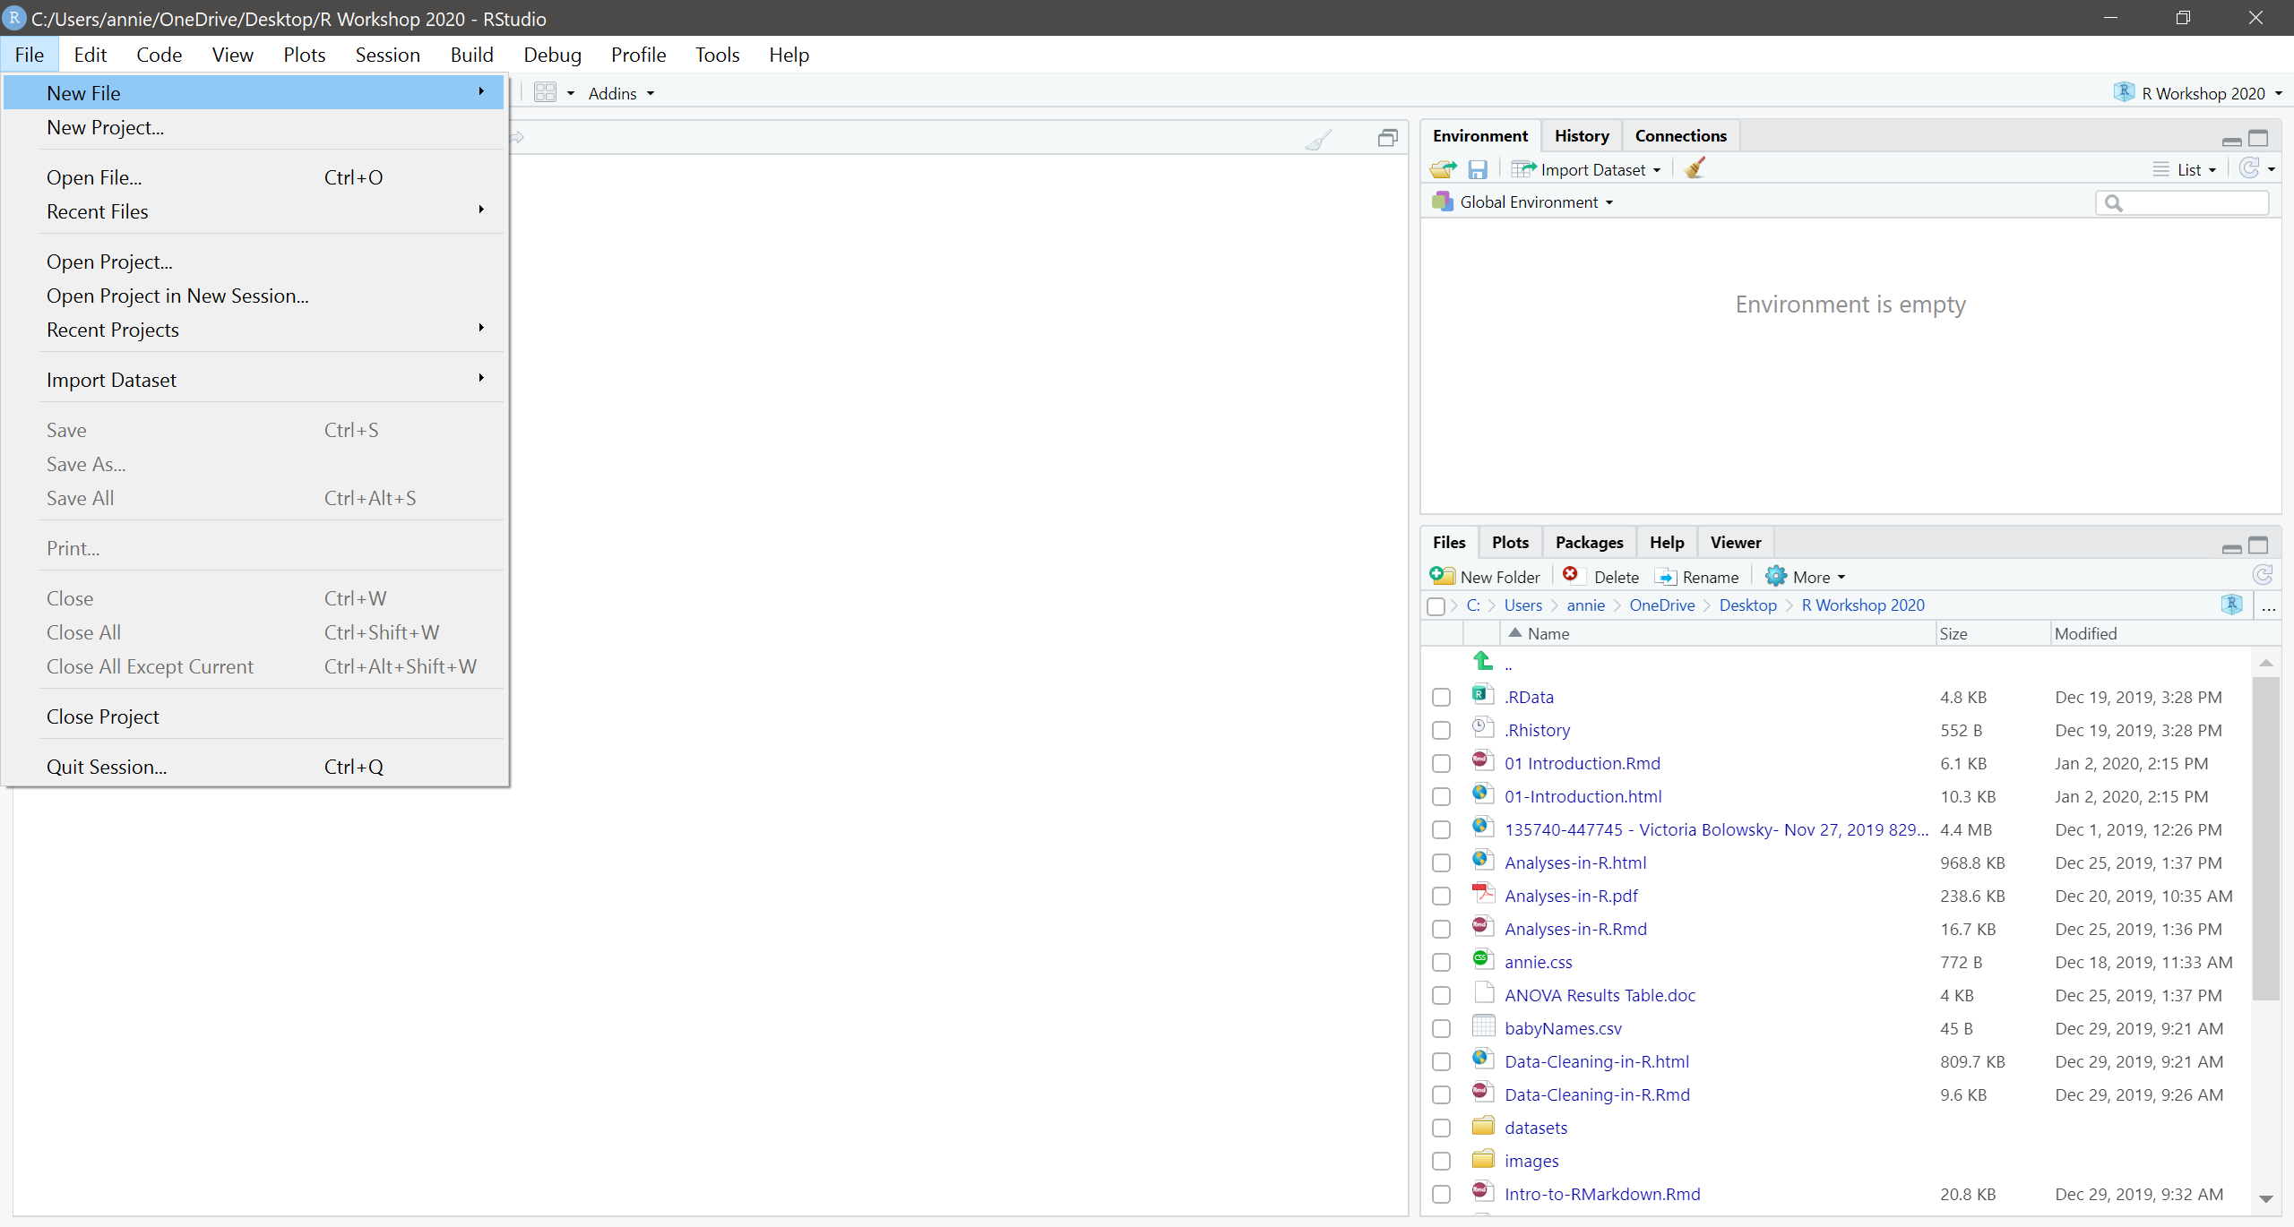Clear the console with the broom icon
2294x1227 pixels.
click(x=1318, y=139)
